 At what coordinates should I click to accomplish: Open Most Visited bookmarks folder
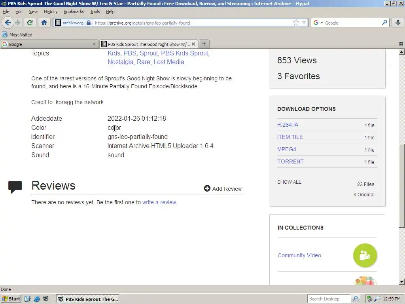pyautogui.click(x=17, y=35)
